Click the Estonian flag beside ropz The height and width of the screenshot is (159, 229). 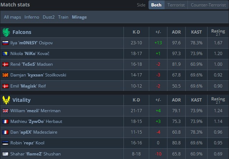pyautogui.click(x=5, y=143)
